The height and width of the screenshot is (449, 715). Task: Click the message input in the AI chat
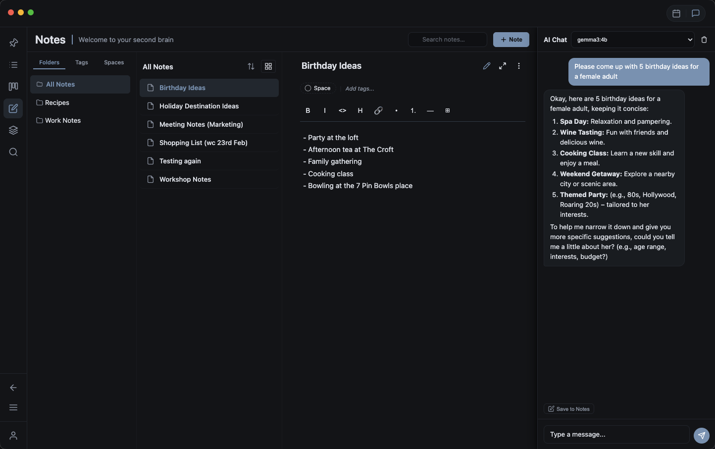pyautogui.click(x=616, y=434)
